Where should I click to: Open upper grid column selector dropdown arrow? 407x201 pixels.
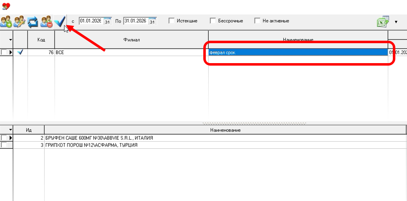10,40
